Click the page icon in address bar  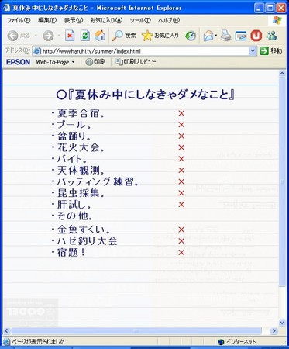point(37,51)
